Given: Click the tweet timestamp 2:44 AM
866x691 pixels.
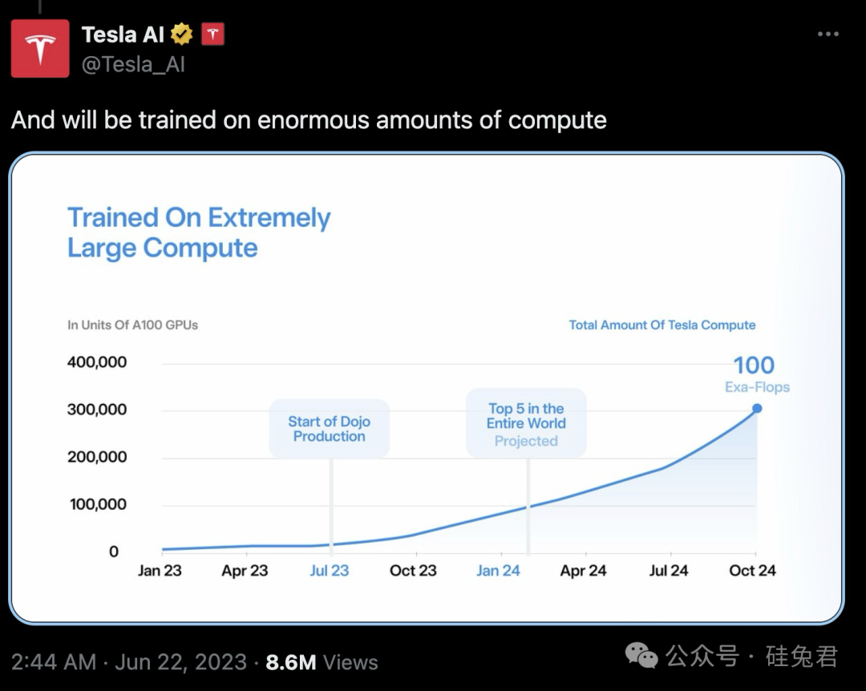Looking at the screenshot, I should [x=53, y=662].
